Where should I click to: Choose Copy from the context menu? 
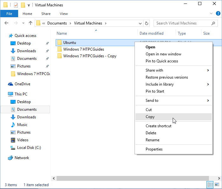point(150,117)
